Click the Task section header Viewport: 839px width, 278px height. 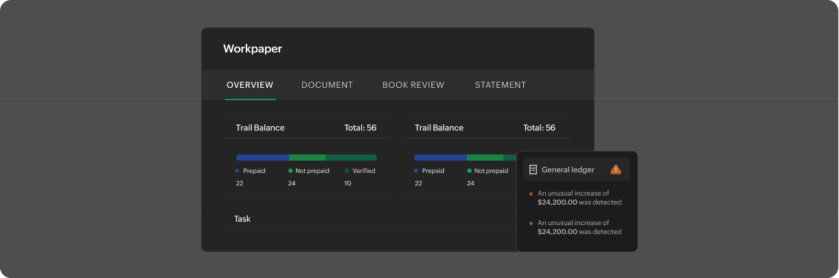point(242,219)
